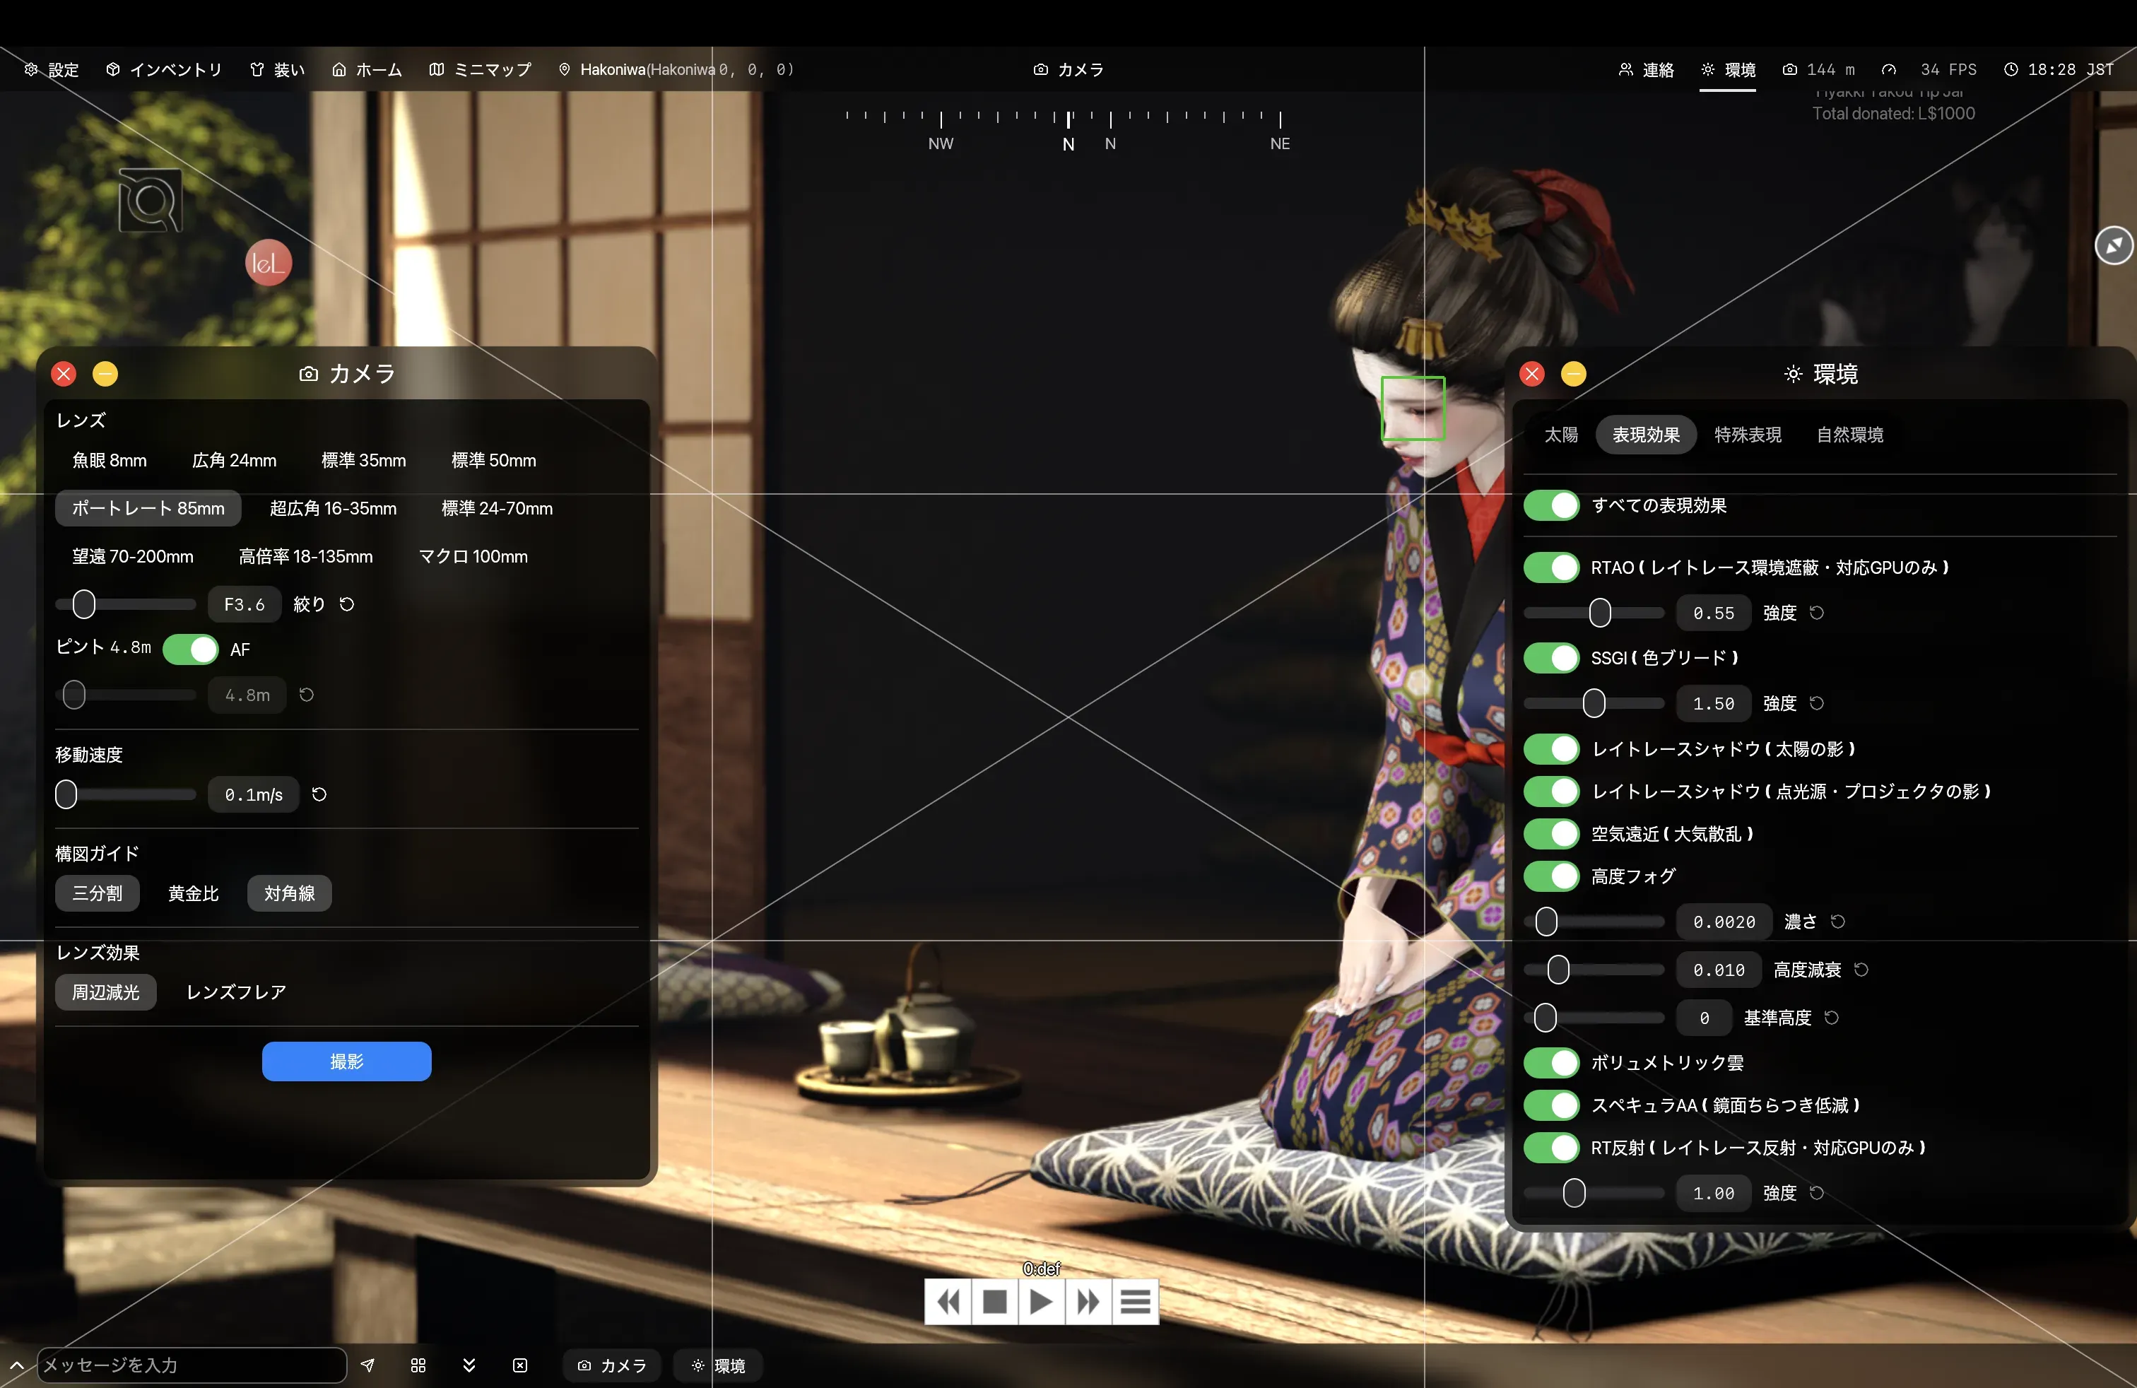Expand the chat history chevron up
The width and height of the screenshot is (2137, 1388).
point(16,1365)
